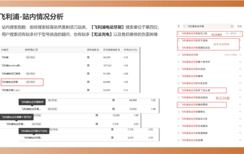Click the fill-arrow icon on the 电动牙刷维修 suggestion

point(240,76)
